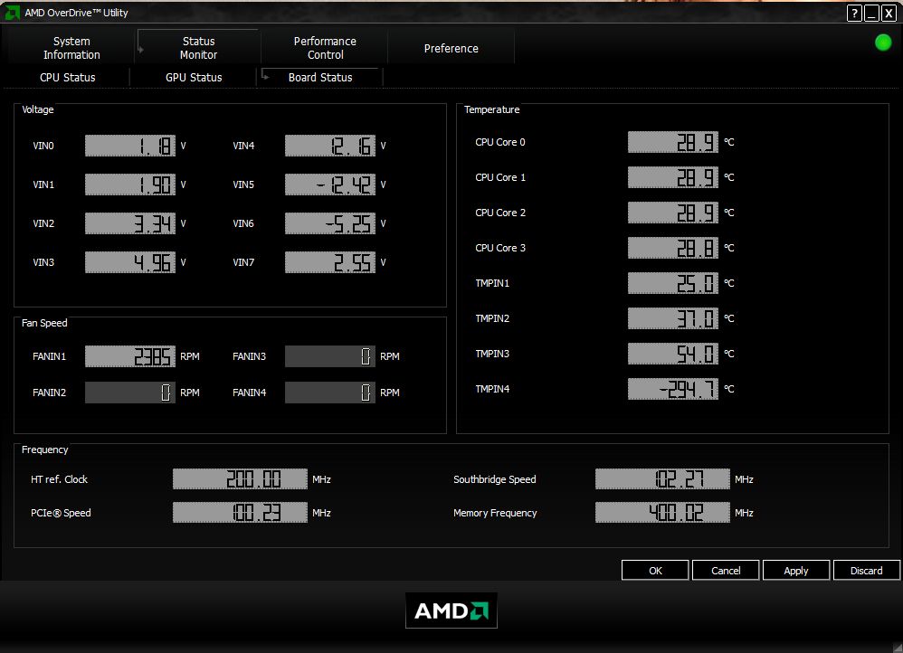Click the FANIN3 speed value field
Screen dimensions: 903x653
[330, 356]
